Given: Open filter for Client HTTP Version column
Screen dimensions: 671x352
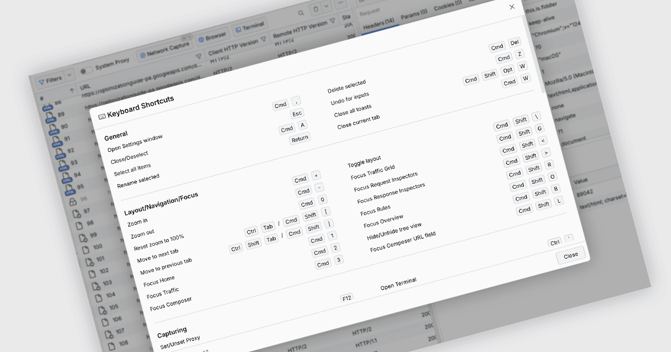Looking at the screenshot, I should pyautogui.click(x=263, y=40).
